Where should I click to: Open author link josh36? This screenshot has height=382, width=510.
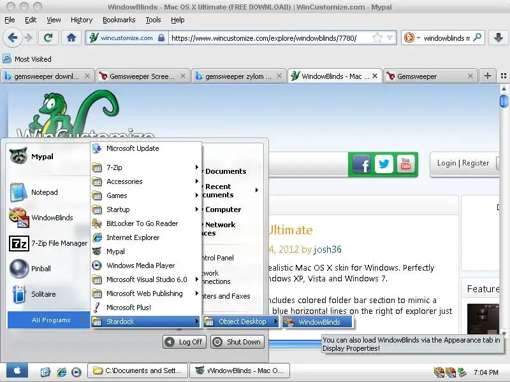coord(328,250)
